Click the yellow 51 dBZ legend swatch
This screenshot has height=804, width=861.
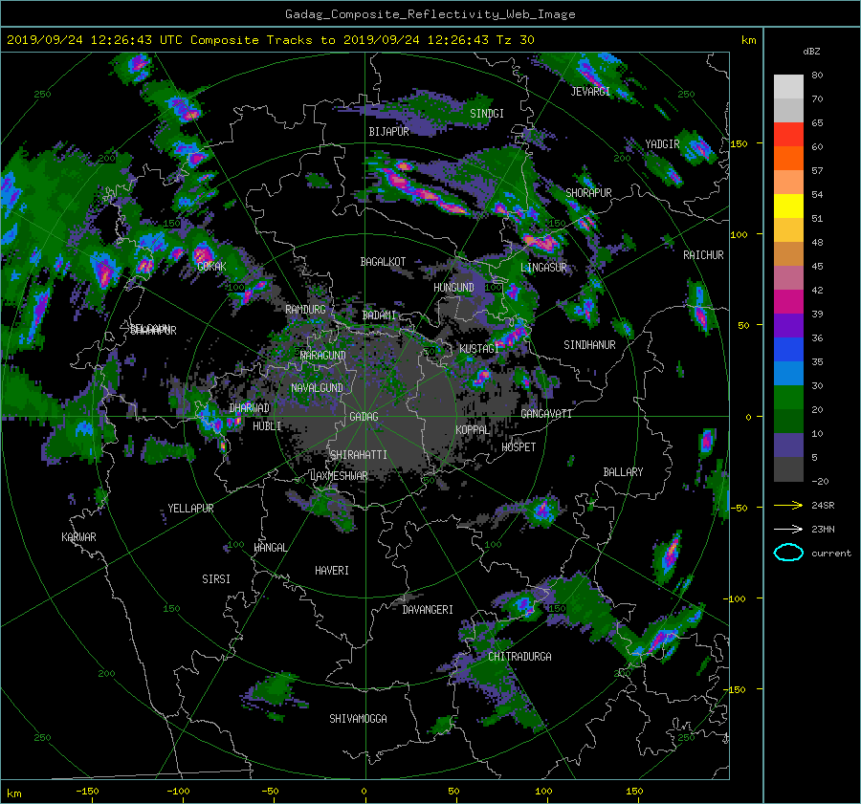788,206
